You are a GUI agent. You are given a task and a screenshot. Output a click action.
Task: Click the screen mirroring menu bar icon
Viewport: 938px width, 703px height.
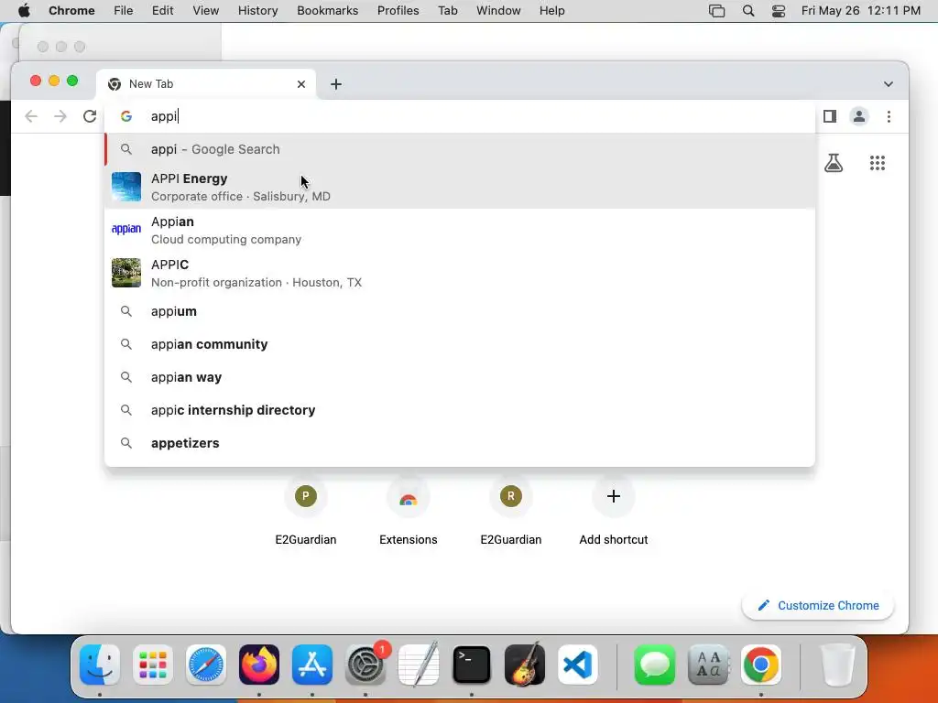click(x=716, y=11)
